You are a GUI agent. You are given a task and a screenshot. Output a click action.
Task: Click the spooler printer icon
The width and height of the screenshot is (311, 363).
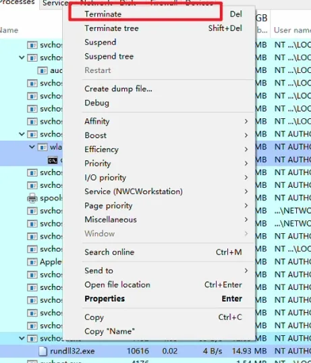tap(32, 198)
